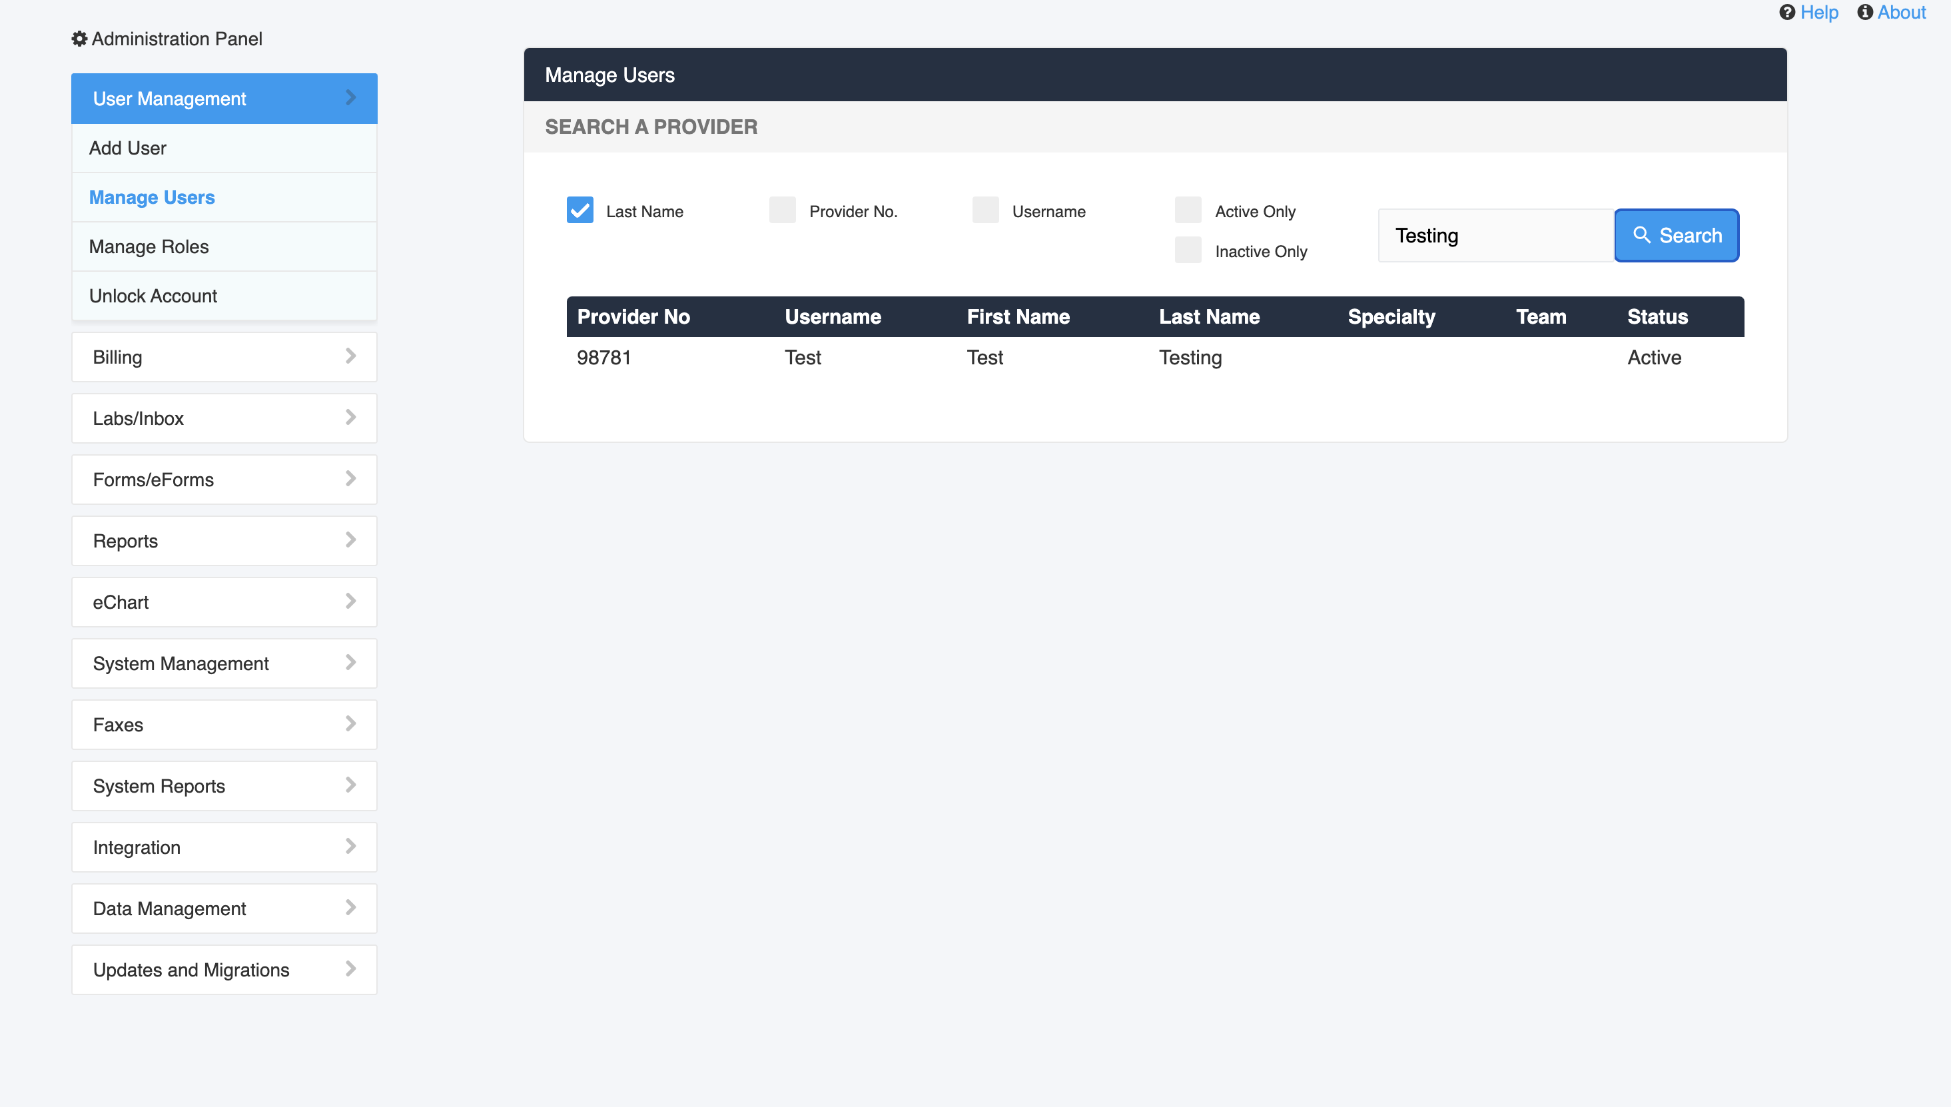Click the Administration Panel gear icon
This screenshot has height=1107, width=1951.
click(79, 39)
